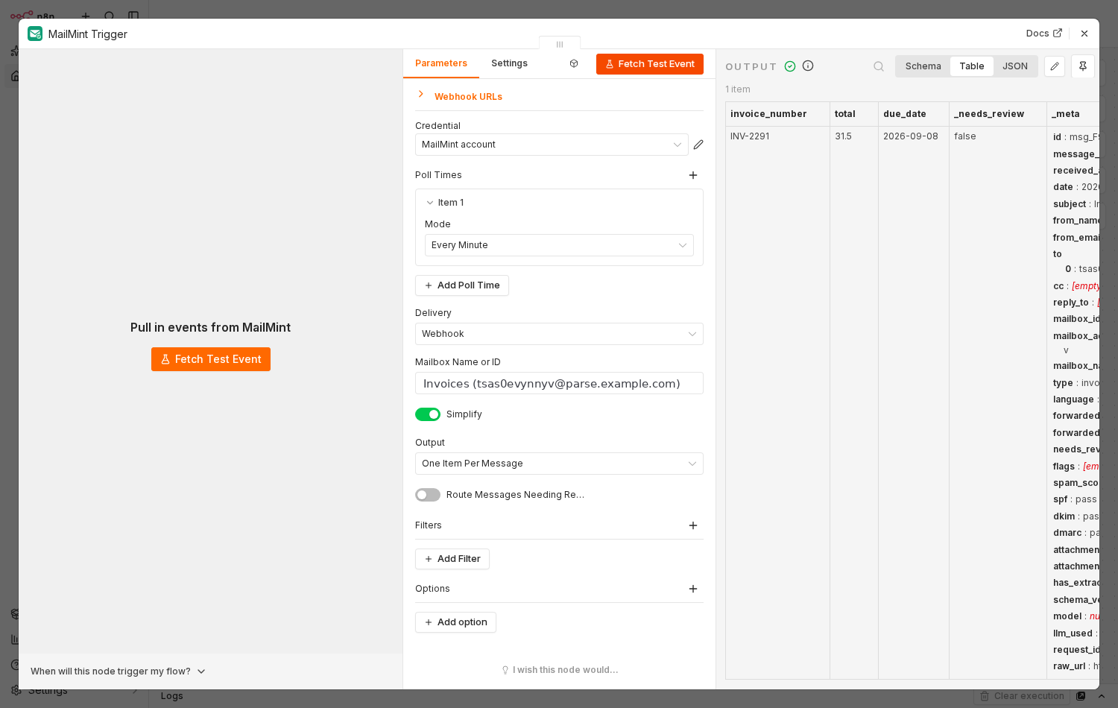The height and width of the screenshot is (708, 1118).
Task: Switch output view to JSON
Action: pos(1015,66)
